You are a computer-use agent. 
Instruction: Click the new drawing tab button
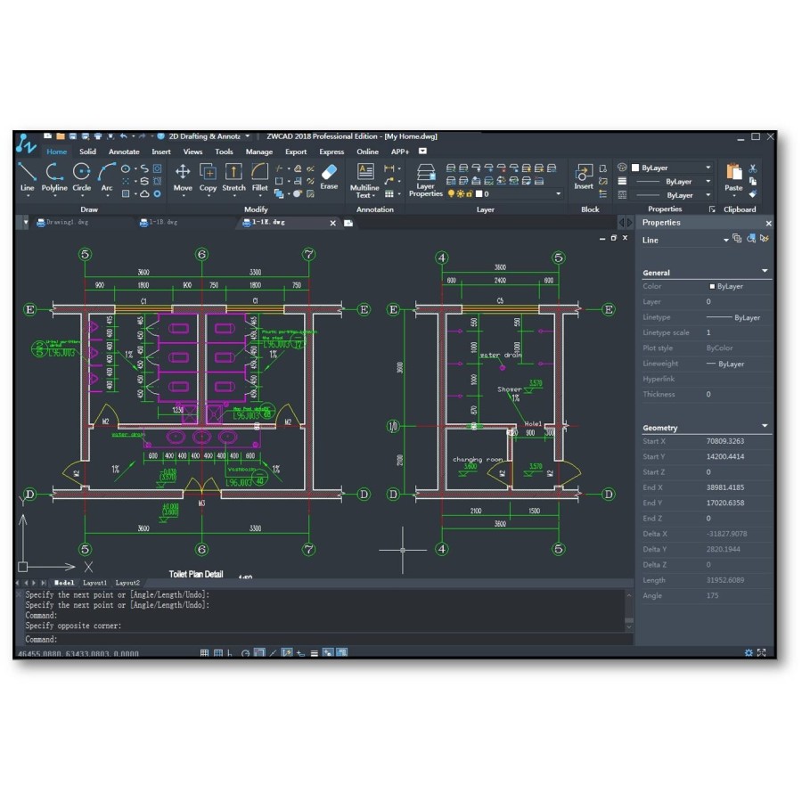[x=348, y=223]
